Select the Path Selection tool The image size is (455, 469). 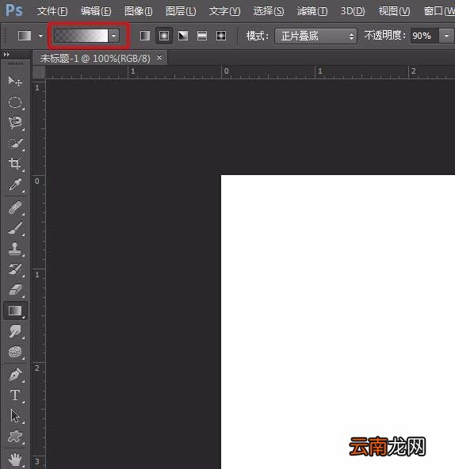pyautogui.click(x=15, y=416)
